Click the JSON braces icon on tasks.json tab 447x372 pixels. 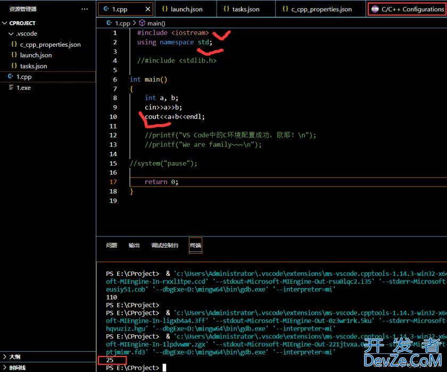point(226,9)
